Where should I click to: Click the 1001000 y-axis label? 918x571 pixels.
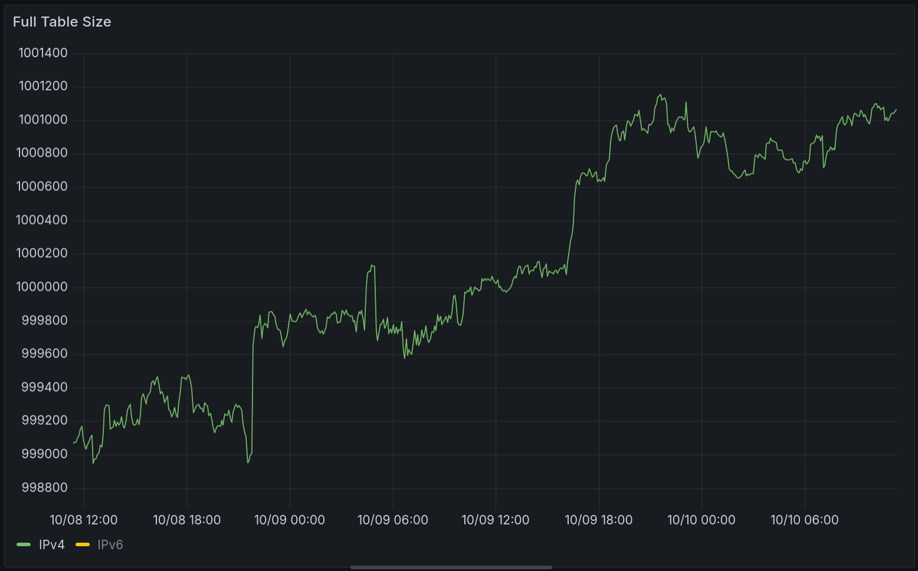click(43, 120)
